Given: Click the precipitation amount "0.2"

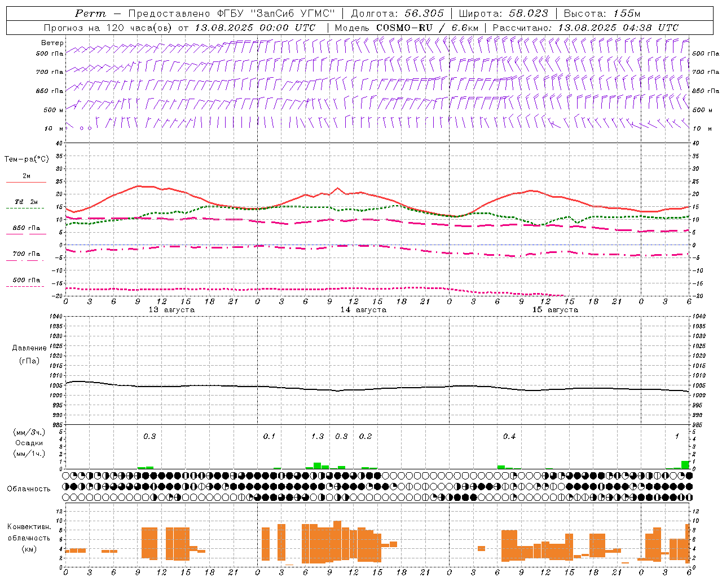Looking at the screenshot, I should click(366, 437).
